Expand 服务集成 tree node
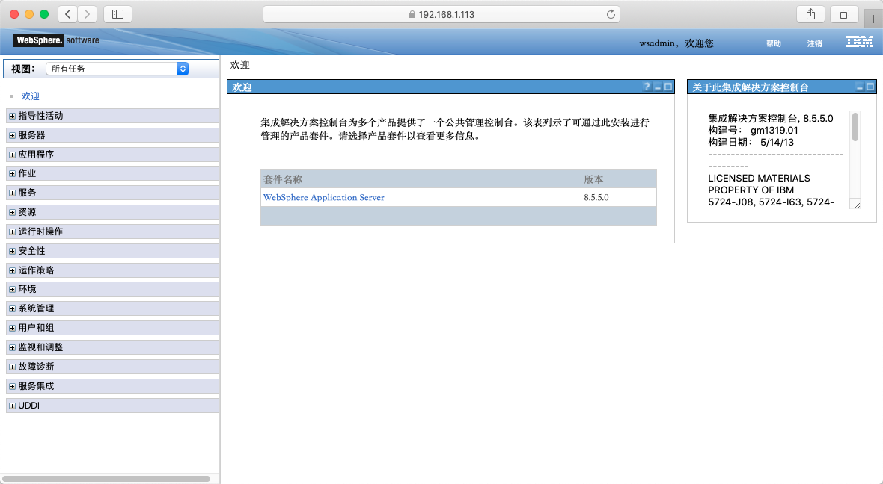Viewport: 883px width, 484px height. pyautogui.click(x=13, y=386)
